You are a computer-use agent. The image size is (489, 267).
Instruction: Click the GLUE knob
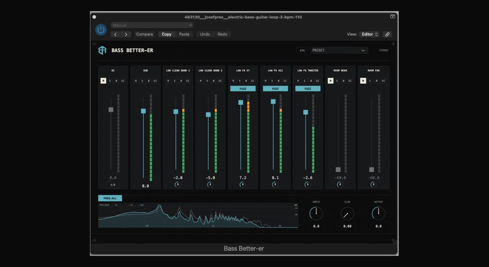point(347,213)
